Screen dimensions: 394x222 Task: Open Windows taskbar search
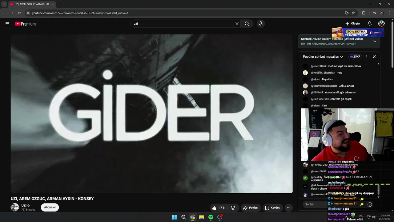(183, 217)
